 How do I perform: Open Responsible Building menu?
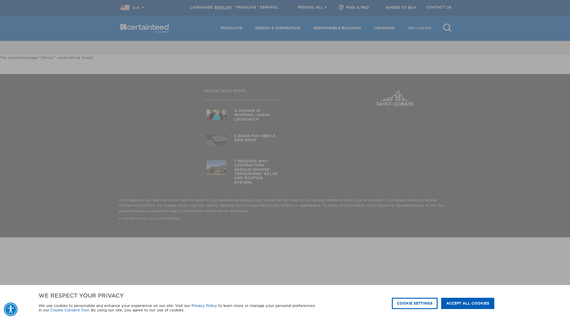(337, 28)
